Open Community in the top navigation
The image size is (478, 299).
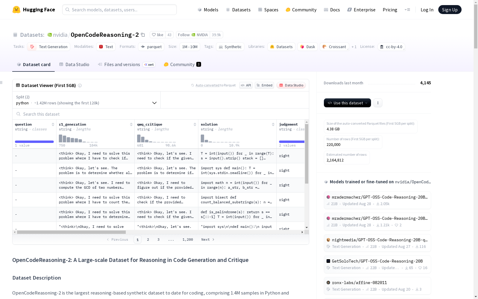pyautogui.click(x=301, y=10)
